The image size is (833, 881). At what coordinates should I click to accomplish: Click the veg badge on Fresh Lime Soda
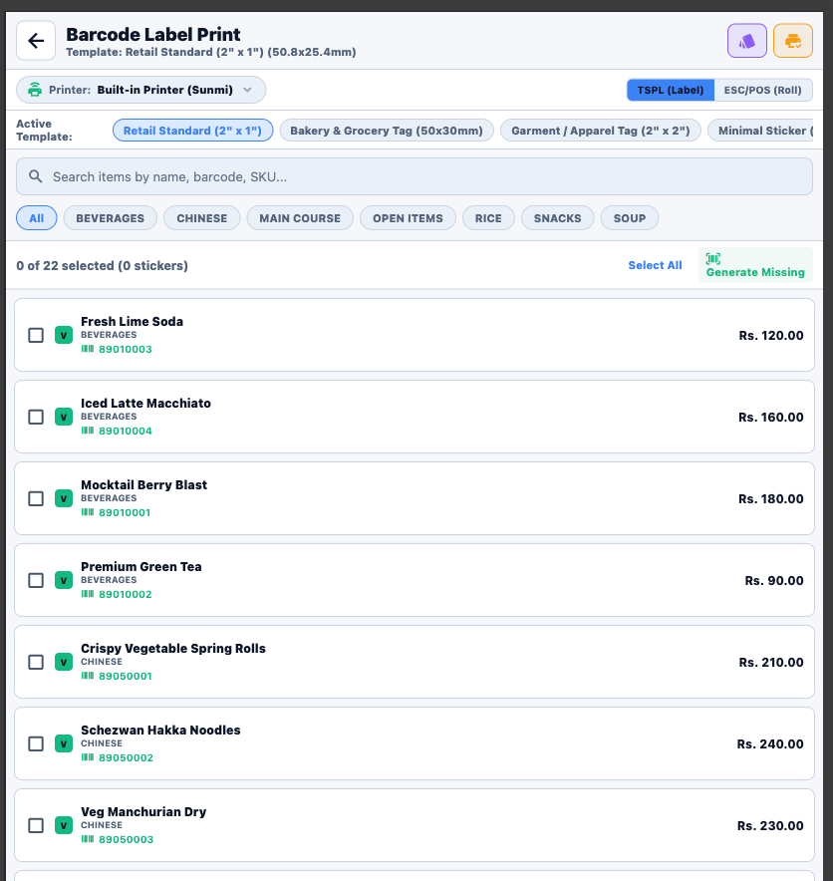pos(64,336)
